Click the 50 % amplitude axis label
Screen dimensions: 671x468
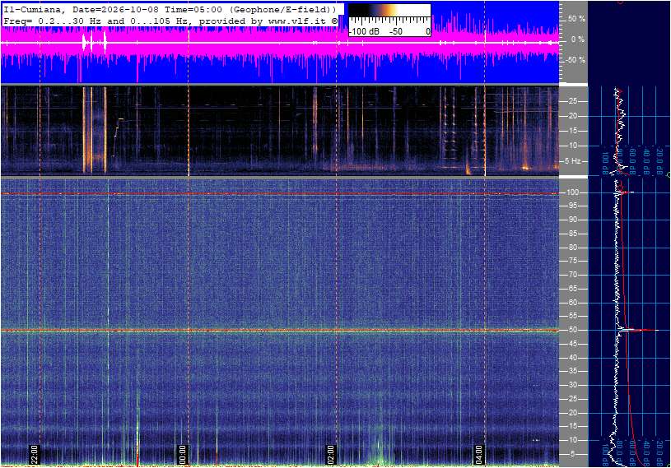pos(576,19)
